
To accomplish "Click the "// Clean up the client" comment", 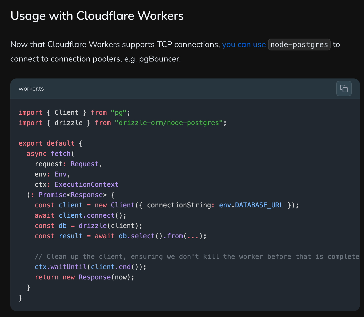I will pos(197,257).
